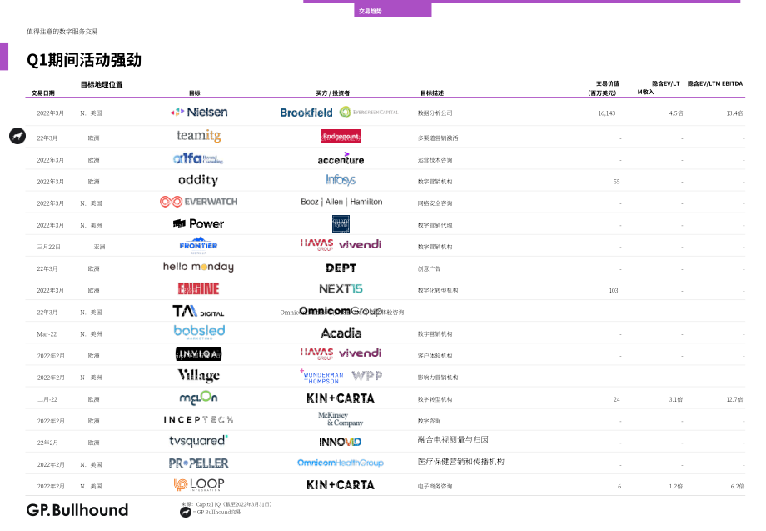Select the accenture logo
The image size is (766, 531).
(341, 158)
